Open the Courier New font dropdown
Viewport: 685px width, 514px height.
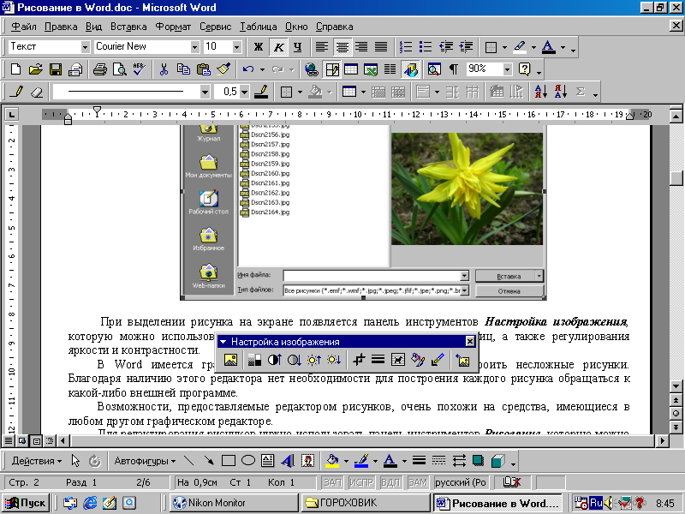[x=195, y=47]
